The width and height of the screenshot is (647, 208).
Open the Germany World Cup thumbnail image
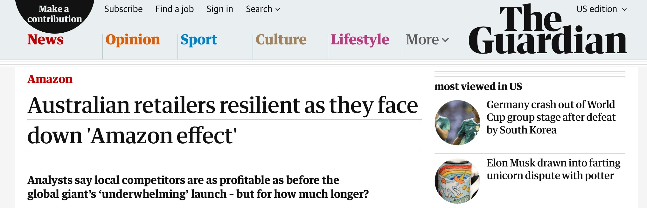click(457, 123)
